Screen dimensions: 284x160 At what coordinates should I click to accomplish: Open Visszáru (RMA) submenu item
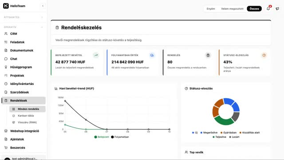pyautogui.click(x=28, y=122)
